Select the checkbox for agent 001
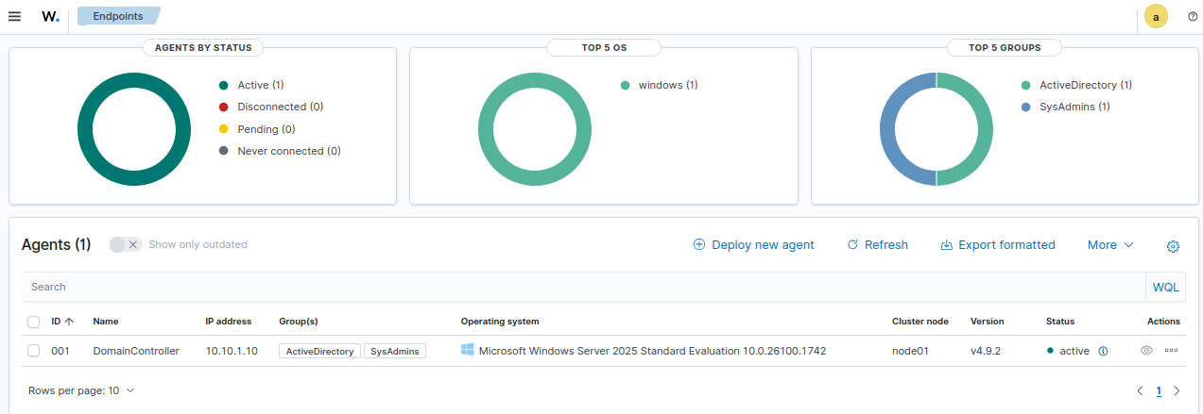Screen dimensions: 1203x414 click(x=34, y=351)
